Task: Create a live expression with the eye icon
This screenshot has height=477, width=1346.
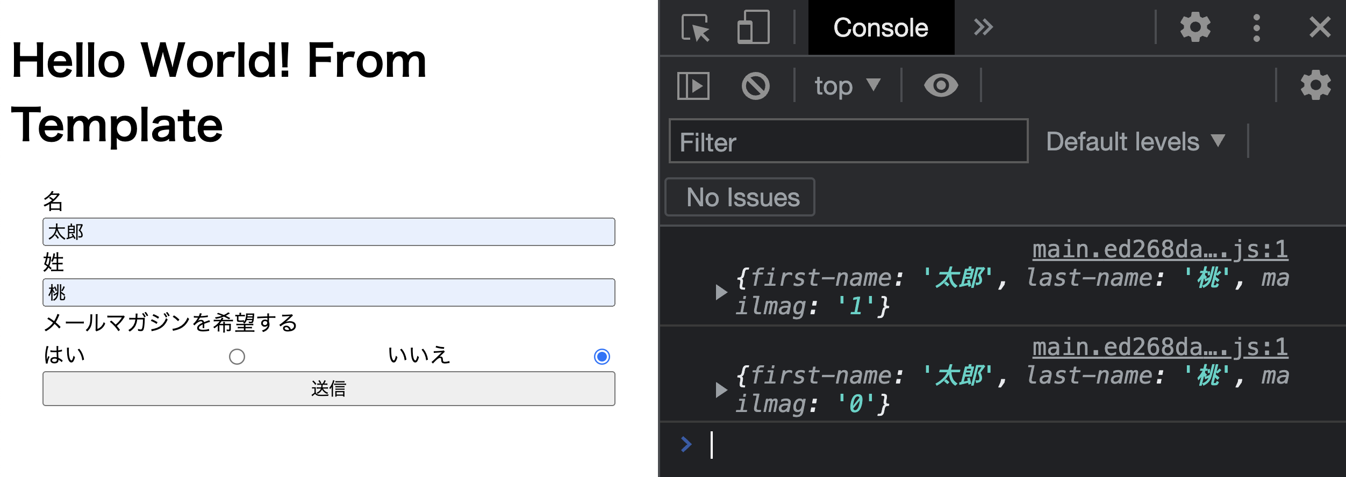Action: tap(941, 85)
